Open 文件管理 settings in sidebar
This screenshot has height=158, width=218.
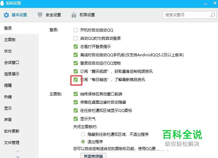pyautogui.click(x=19, y=142)
